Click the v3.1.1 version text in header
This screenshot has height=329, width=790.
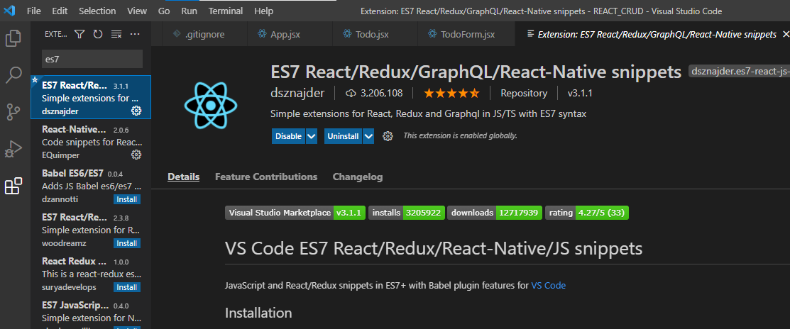coord(580,93)
